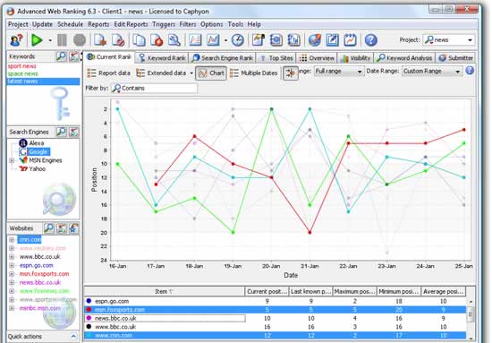The height and width of the screenshot is (343, 492).
Task: Open the Reports menu
Action: click(98, 24)
